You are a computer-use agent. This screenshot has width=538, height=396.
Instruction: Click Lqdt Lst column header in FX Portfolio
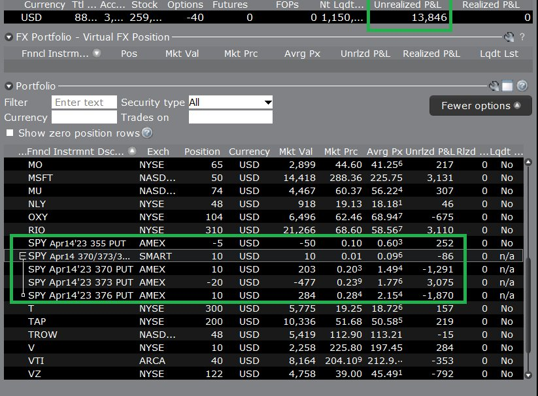coord(499,54)
